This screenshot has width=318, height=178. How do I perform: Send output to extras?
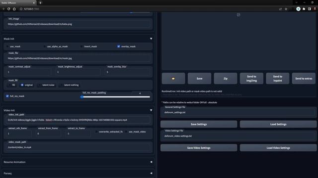pyautogui.click(x=304, y=79)
